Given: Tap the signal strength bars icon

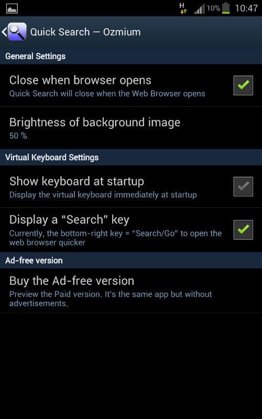Looking at the screenshot, I should click(x=200, y=8).
